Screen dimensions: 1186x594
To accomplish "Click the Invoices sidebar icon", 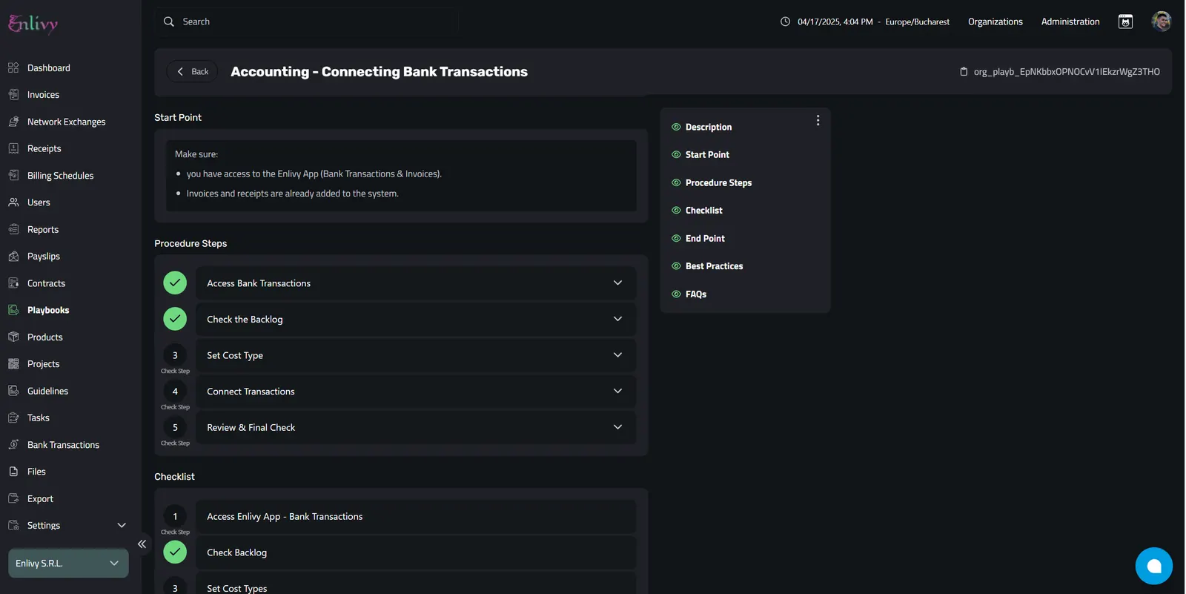I will [13, 94].
